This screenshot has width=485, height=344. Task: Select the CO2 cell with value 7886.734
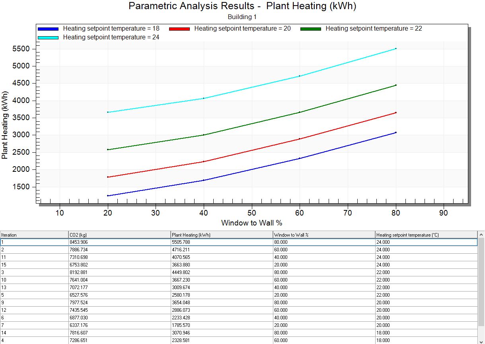coord(119,249)
